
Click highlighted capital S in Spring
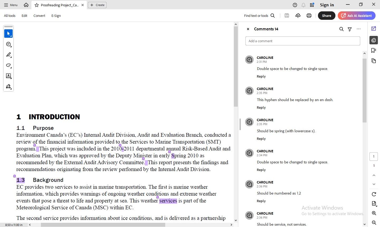pos(173,156)
